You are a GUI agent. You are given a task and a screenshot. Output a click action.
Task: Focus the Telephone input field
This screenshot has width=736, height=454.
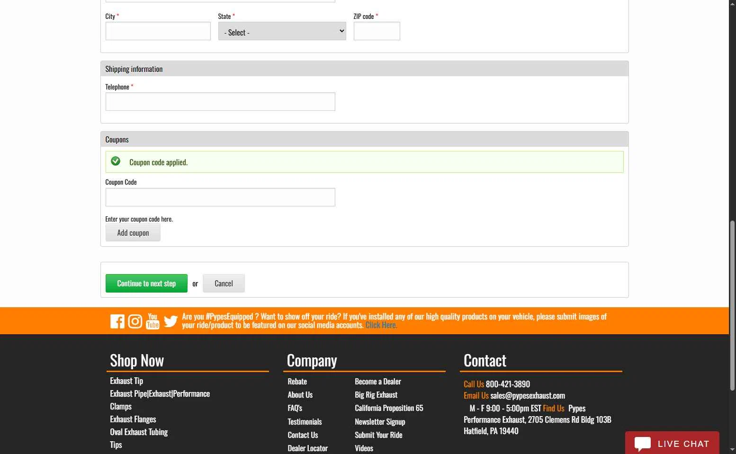(220, 102)
